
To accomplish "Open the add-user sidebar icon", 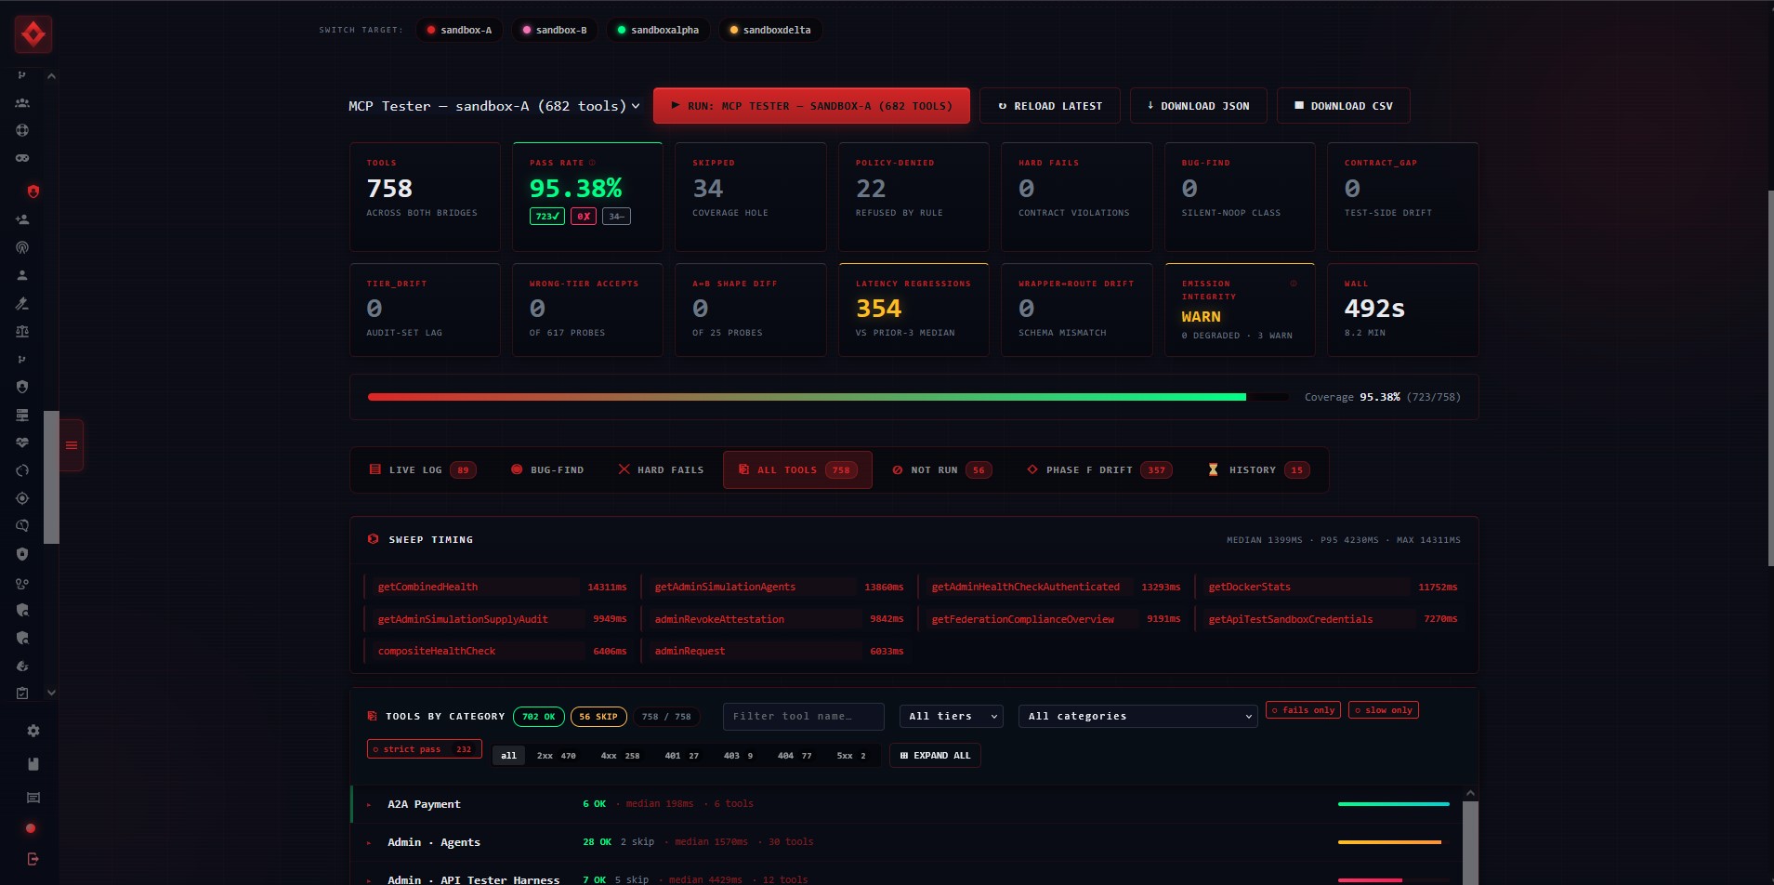I will (x=22, y=219).
